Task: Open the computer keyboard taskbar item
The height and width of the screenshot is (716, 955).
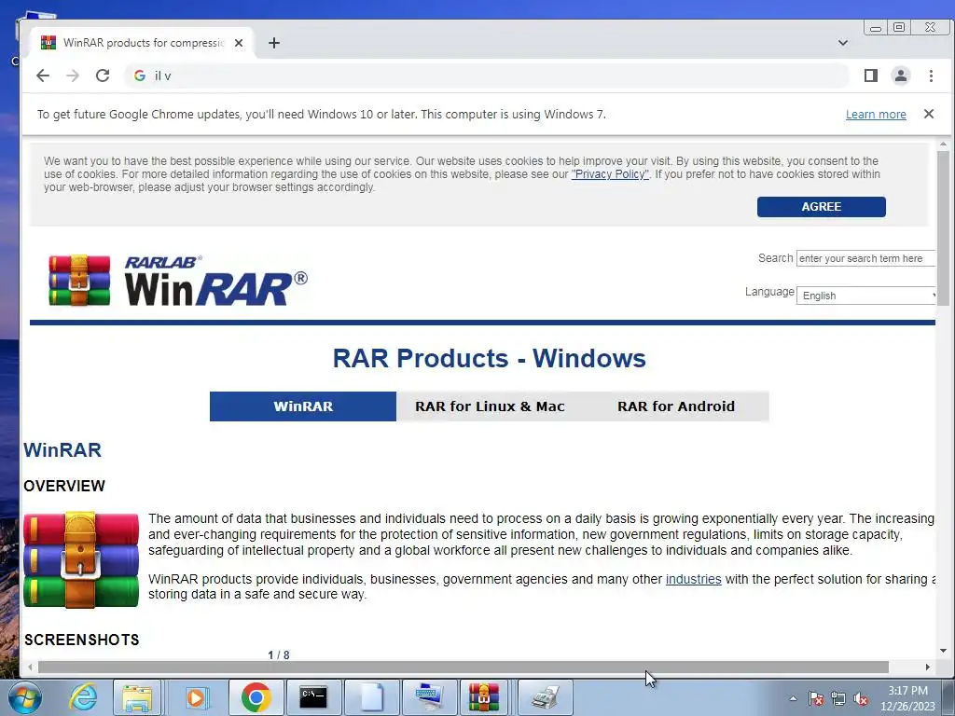Action: [428, 697]
